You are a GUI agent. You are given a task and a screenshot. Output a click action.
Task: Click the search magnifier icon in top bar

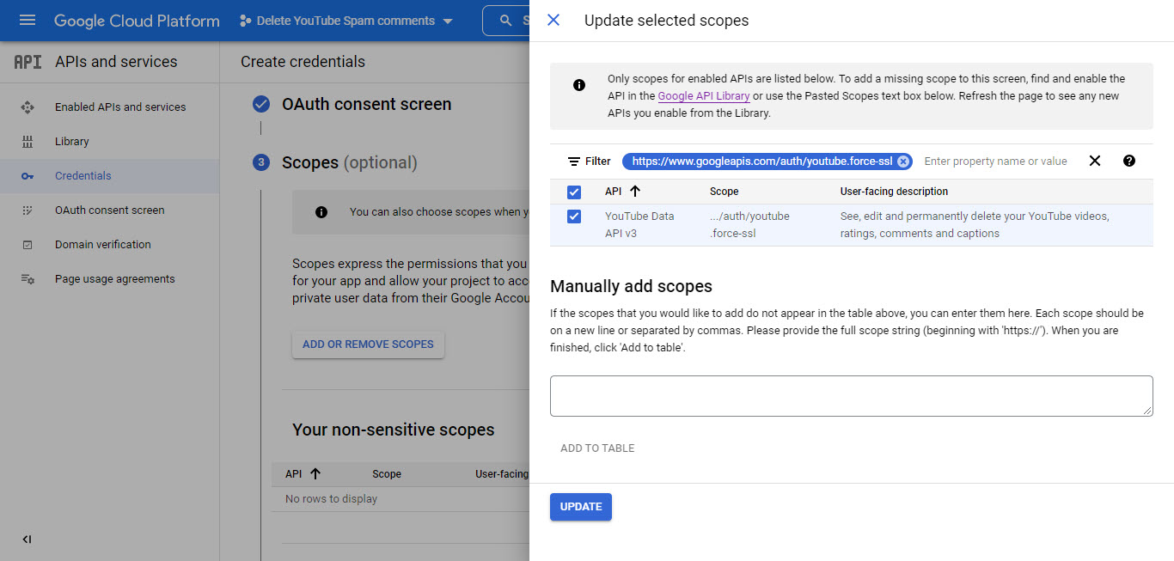pyautogui.click(x=505, y=21)
